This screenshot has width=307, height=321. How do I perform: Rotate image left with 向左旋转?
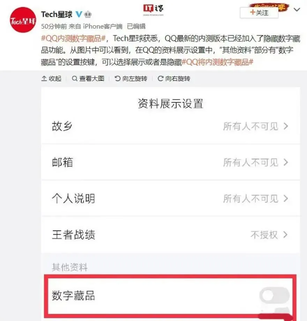coord(130,78)
